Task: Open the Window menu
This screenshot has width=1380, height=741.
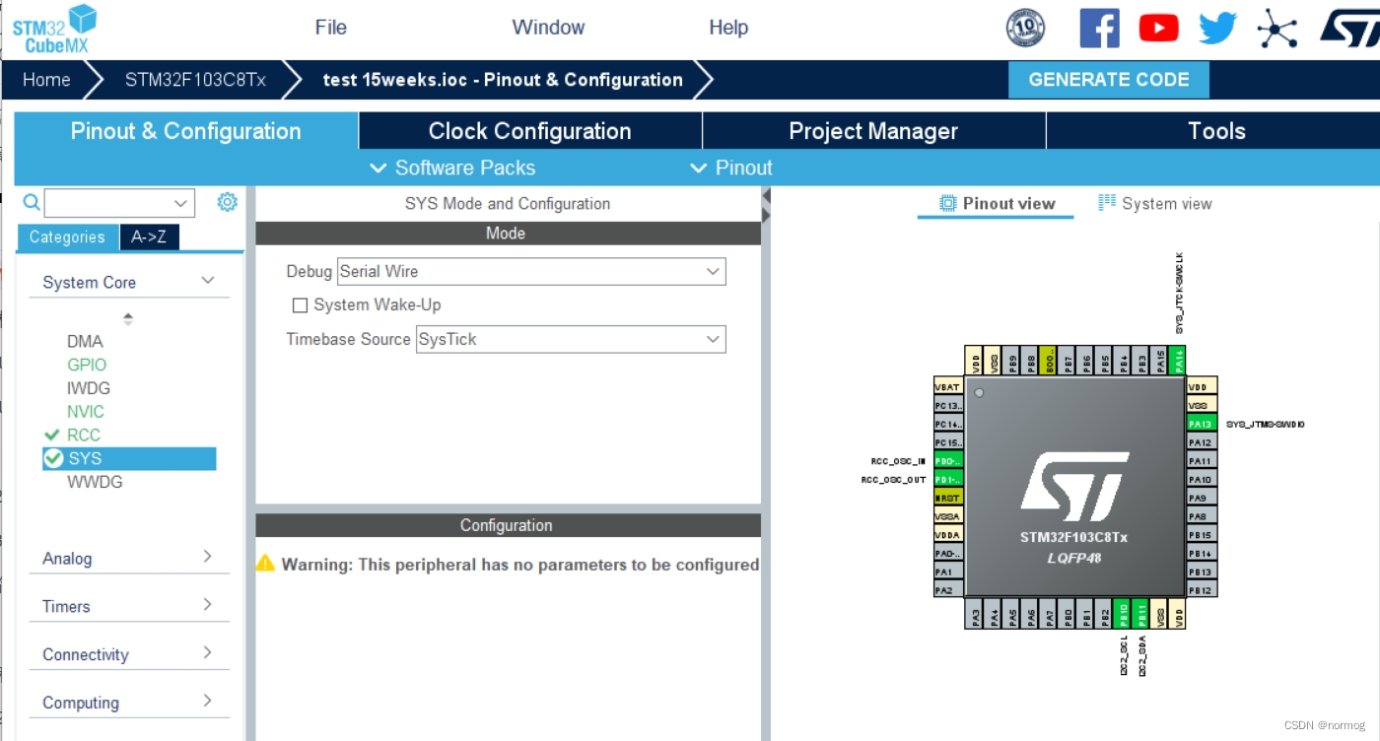Action: click(548, 28)
